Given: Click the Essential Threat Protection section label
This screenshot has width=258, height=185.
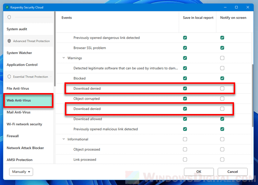Looking at the screenshot, I should (x=31, y=77).
